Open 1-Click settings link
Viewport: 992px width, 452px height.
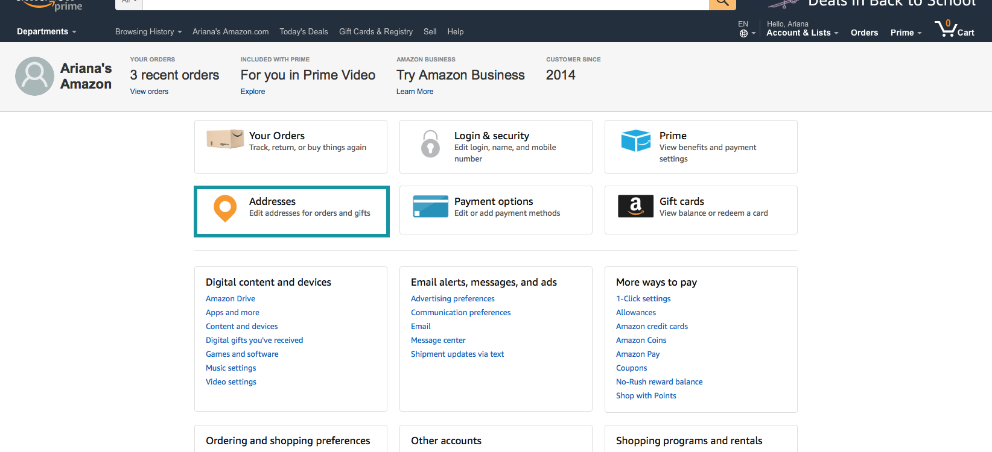tap(643, 298)
